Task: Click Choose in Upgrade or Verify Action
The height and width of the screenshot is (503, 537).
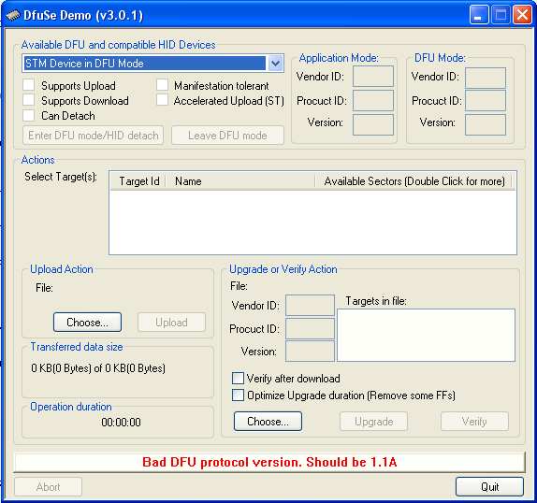Action: [268, 422]
